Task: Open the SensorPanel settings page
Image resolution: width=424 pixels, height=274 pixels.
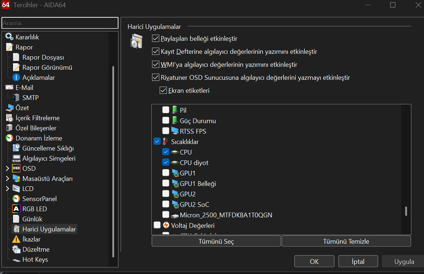Action: coord(39,199)
